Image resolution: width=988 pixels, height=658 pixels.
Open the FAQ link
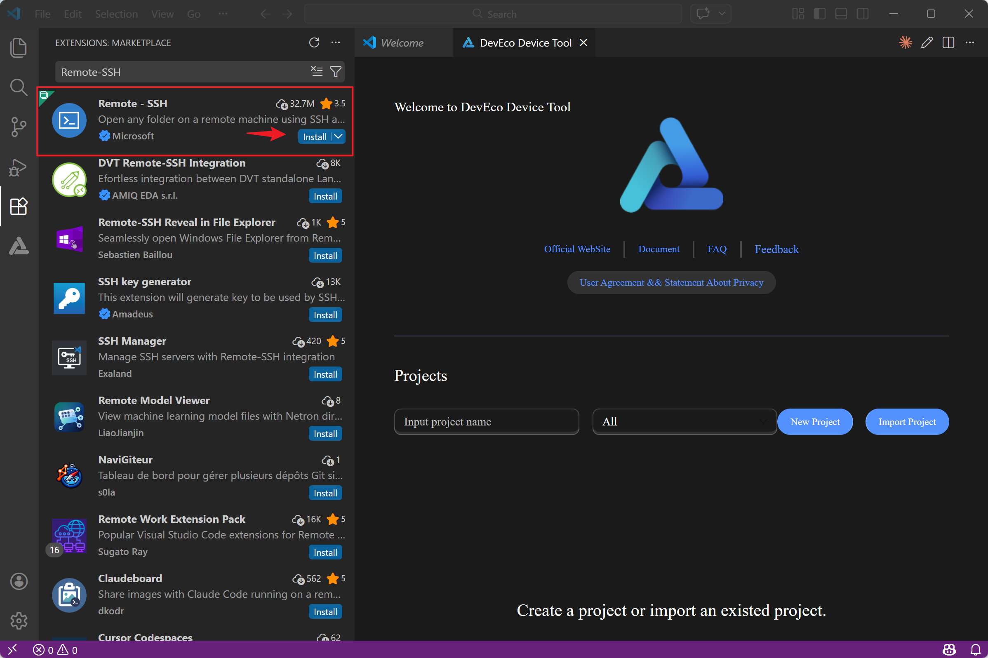[717, 249]
